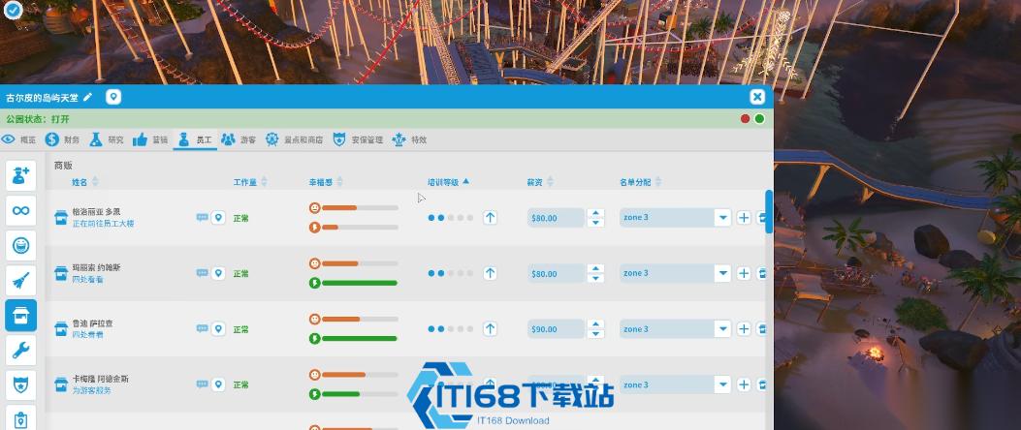
Task: Click status link 正在前往员工大楼
Action: coord(103,224)
